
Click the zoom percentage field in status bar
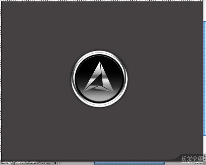pyautogui.click(x=5, y=163)
